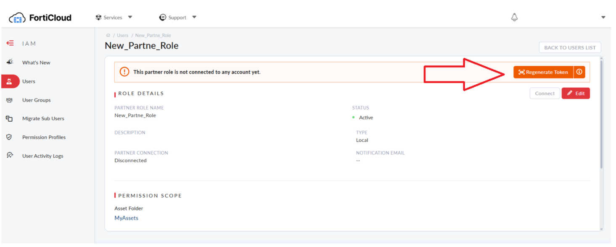This screenshot has height=247, width=616.
Task: Open User Activity Logs page
Action: click(x=43, y=156)
